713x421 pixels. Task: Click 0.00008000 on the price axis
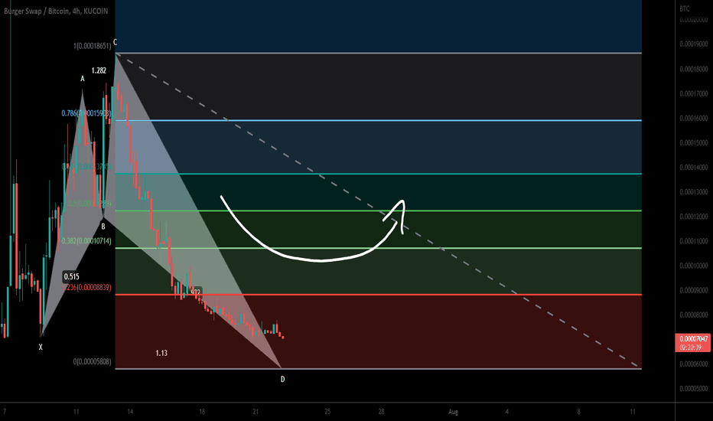tap(693, 315)
